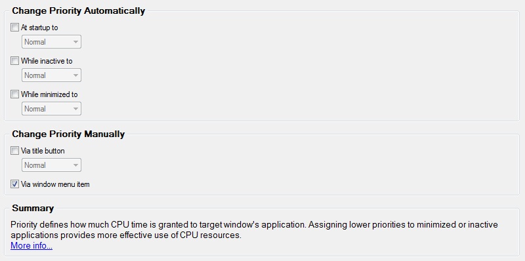Image resolution: width=525 pixels, height=261 pixels.
Task: Click the 'While minimized to' label text
Action: tap(49, 94)
